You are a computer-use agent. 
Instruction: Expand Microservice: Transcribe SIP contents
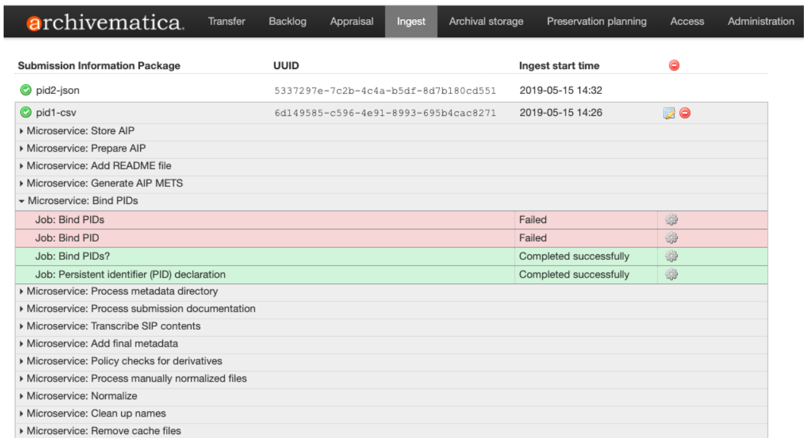coord(110,326)
